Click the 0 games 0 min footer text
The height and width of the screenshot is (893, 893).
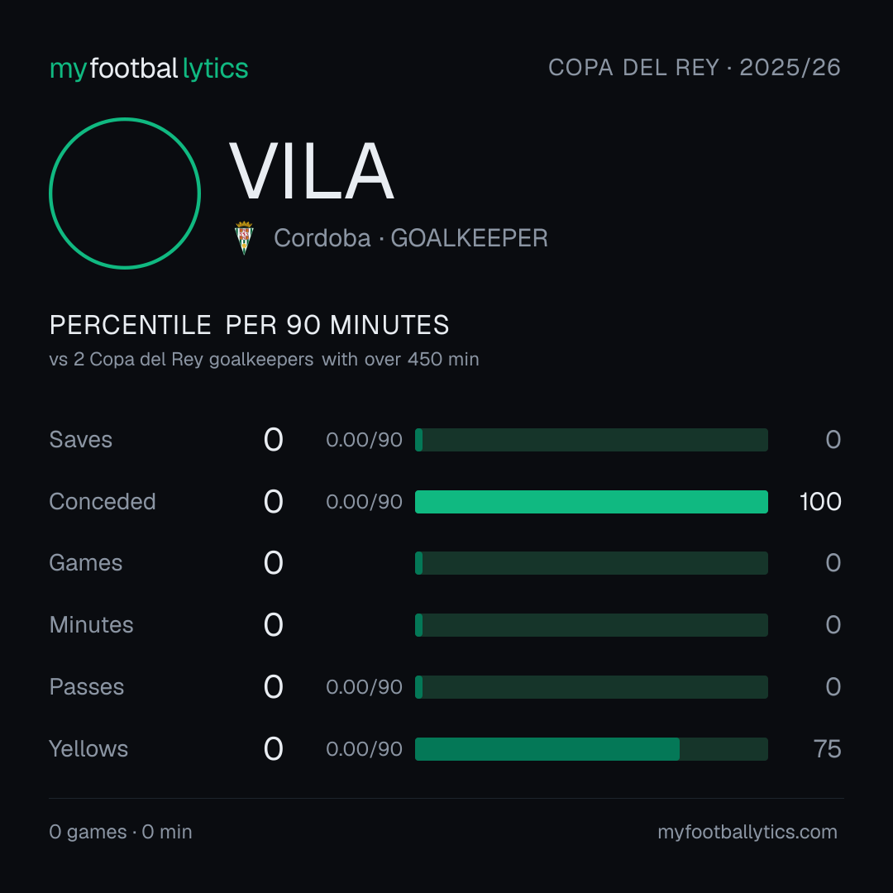click(121, 832)
